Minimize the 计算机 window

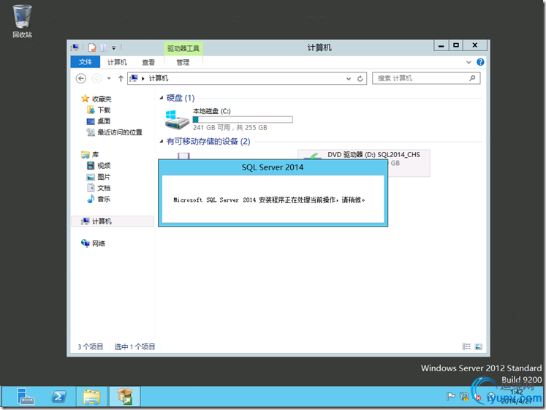point(441,45)
